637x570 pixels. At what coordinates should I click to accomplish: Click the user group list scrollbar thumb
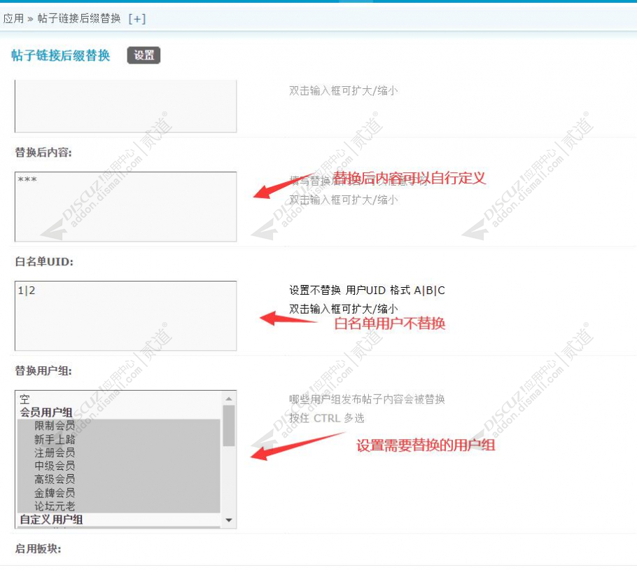point(229,425)
